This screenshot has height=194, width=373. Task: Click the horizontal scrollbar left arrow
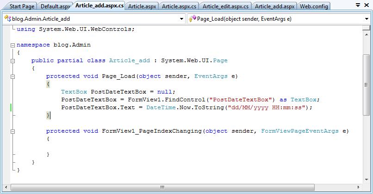[6, 187]
